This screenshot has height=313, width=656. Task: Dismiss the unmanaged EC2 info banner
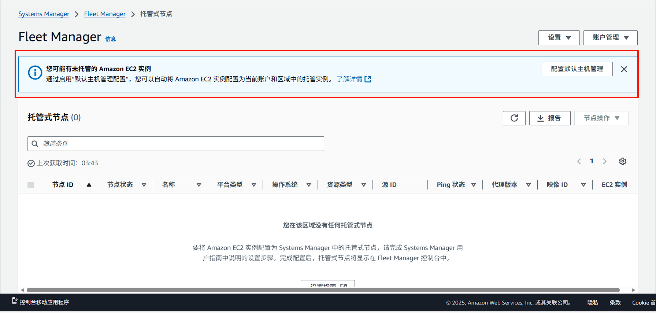coord(624,69)
